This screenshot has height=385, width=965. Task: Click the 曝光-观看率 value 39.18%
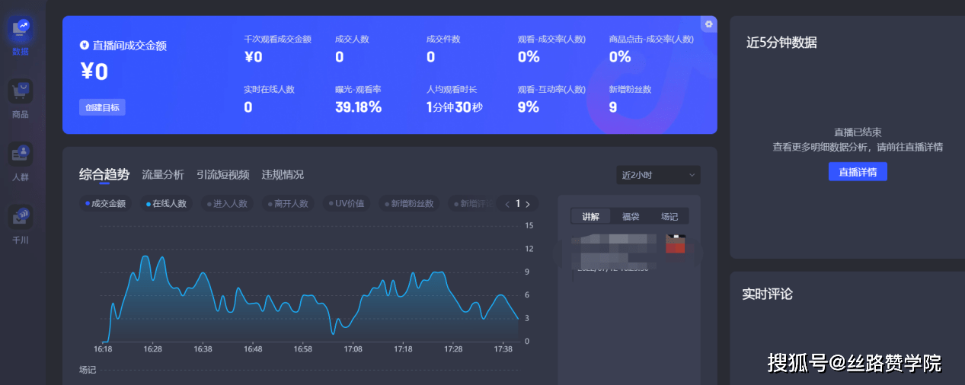(x=358, y=107)
